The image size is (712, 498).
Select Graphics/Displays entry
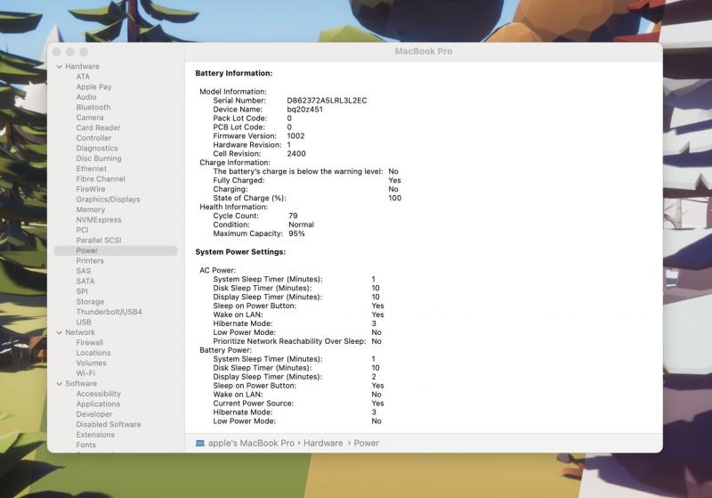coord(108,200)
